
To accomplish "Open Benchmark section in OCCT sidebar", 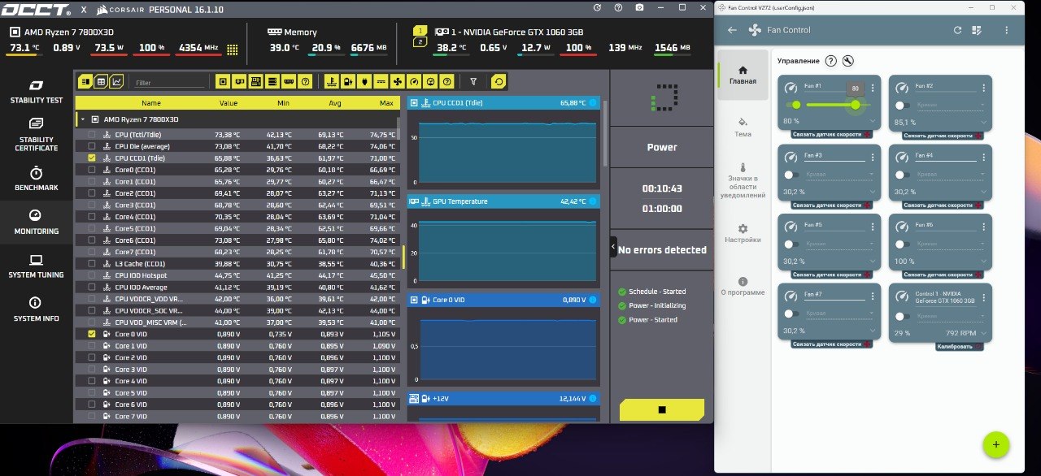I will (x=36, y=180).
